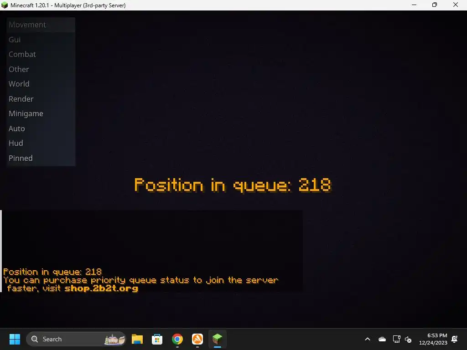Viewport: 467px width, 350px height.
Task: Click the chat line Position in queue: 218
Action: 52,272
